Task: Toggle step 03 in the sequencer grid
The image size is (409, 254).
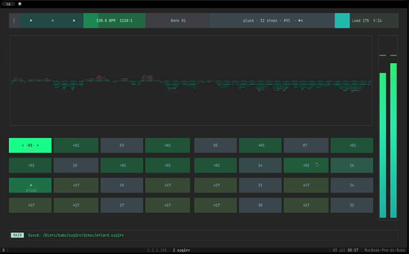Action: click(122, 146)
